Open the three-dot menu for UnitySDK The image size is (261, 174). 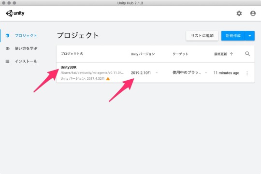247,73
